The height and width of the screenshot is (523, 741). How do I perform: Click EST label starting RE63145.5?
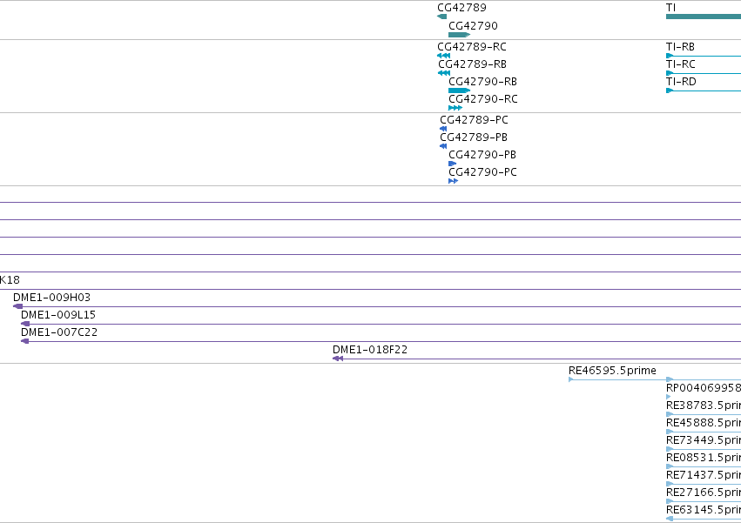(x=704, y=511)
